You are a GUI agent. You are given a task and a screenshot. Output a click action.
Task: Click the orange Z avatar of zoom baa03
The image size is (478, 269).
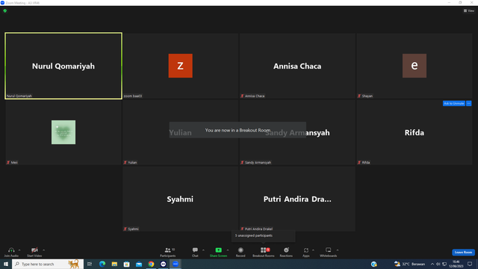(x=181, y=66)
